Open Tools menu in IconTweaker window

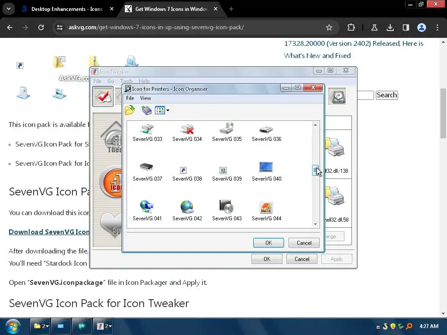click(x=126, y=81)
